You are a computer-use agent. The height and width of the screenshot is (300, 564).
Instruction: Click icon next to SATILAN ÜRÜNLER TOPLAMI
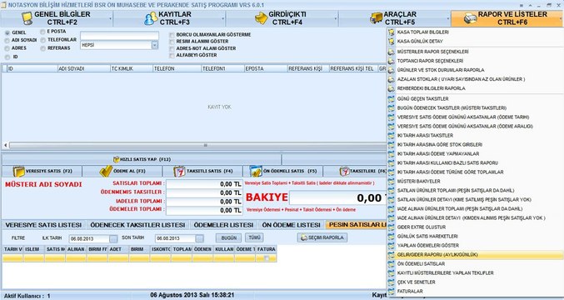(x=392, y=191)
